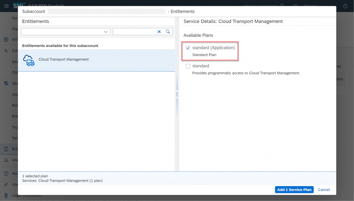The width and height of the screenshot is (354, 201).
Task: Open Useful Links chain icon in sidebar
Action: coord(6,184)
